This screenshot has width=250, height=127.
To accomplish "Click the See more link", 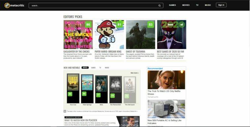I will 135,73.
